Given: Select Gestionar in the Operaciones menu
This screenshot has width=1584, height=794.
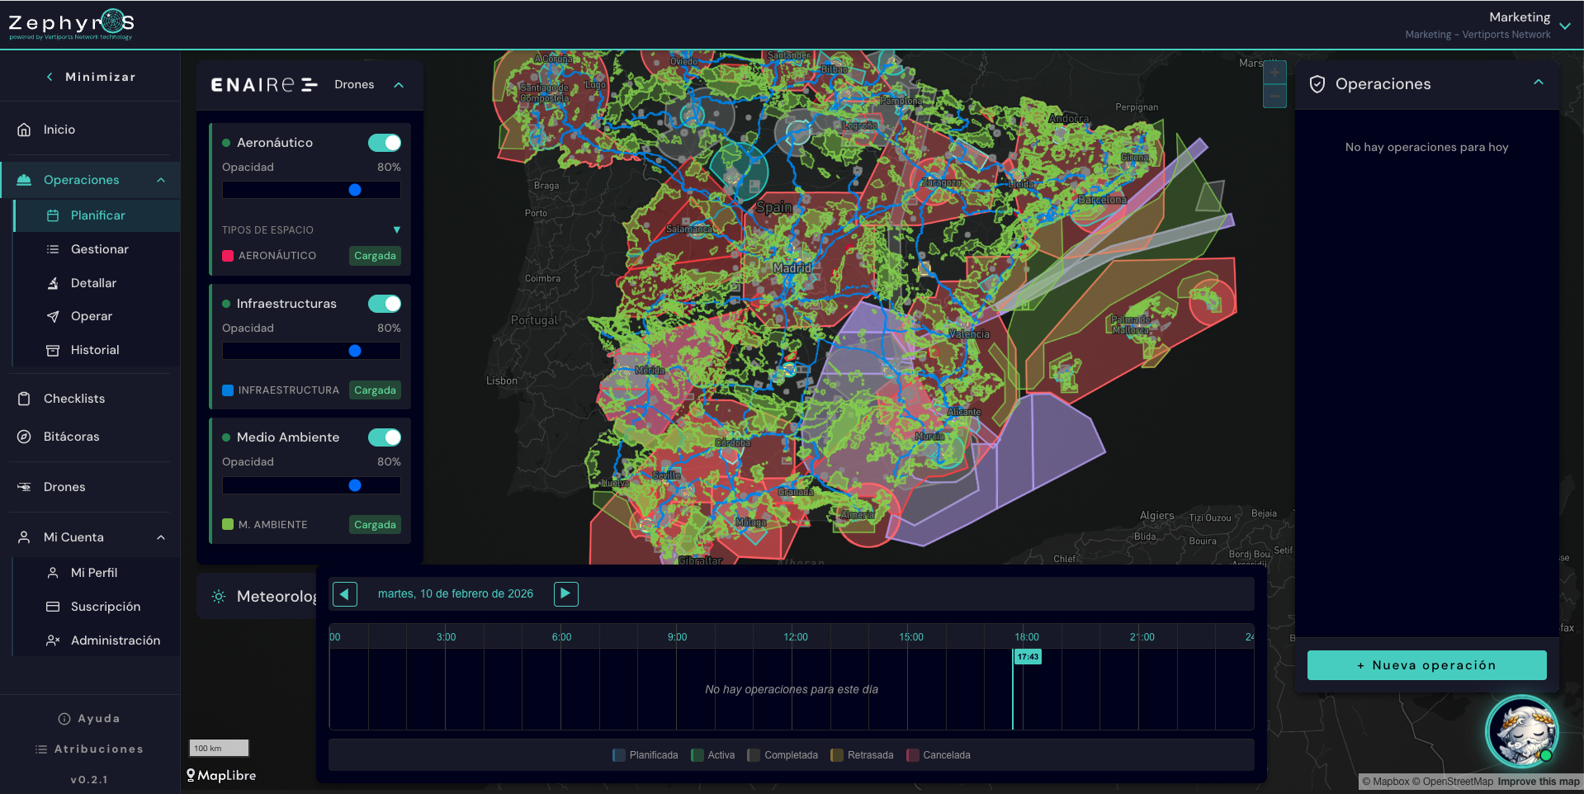Looking at the screenshot, I should 99,249.
